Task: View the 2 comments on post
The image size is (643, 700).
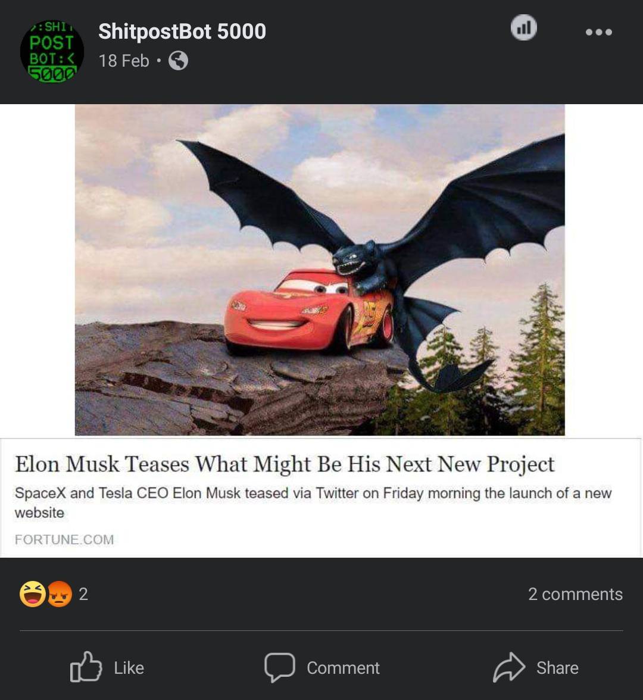Action: coord(575,594)
